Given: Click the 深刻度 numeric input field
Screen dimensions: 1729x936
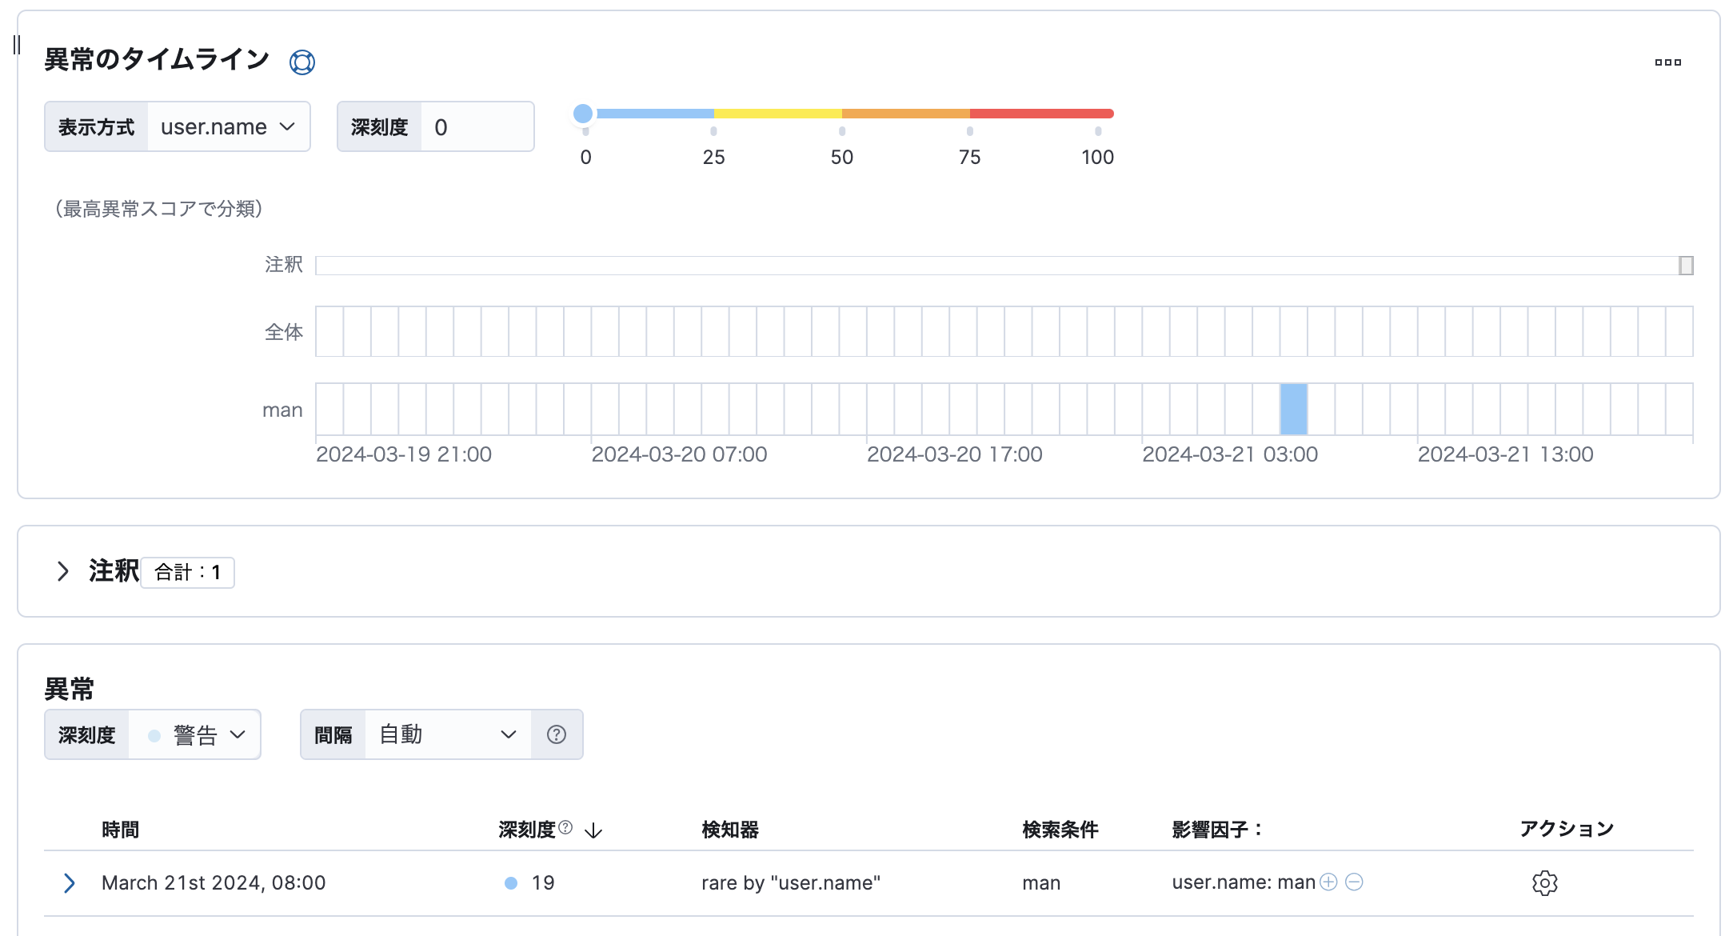Looking at the screenshot, I should tap(476, 126).
